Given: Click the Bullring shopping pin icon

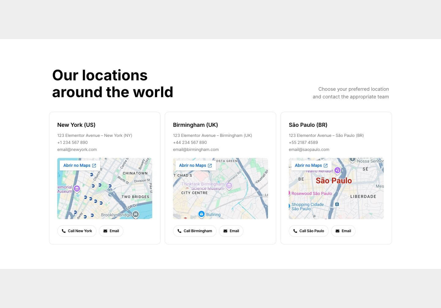Looking at the screenshot, I should (x=201, y=214).
